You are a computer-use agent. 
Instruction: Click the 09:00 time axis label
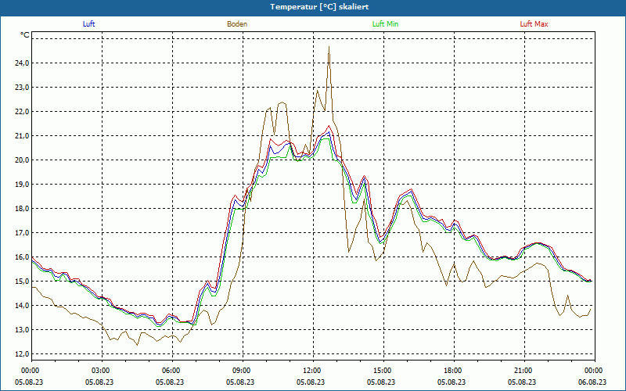coord(243,371)
